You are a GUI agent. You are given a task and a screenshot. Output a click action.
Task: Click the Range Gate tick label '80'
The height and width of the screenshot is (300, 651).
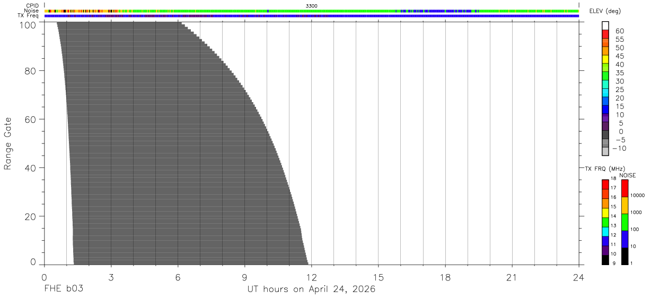(31, 70)
